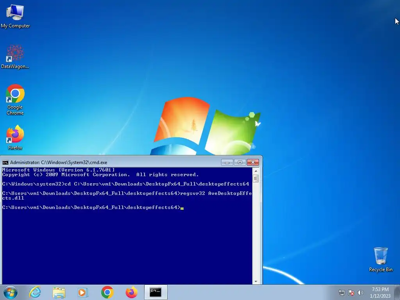Click the last prompt line with cursor
Screen dimensions: 400x300
coord(93,207)
